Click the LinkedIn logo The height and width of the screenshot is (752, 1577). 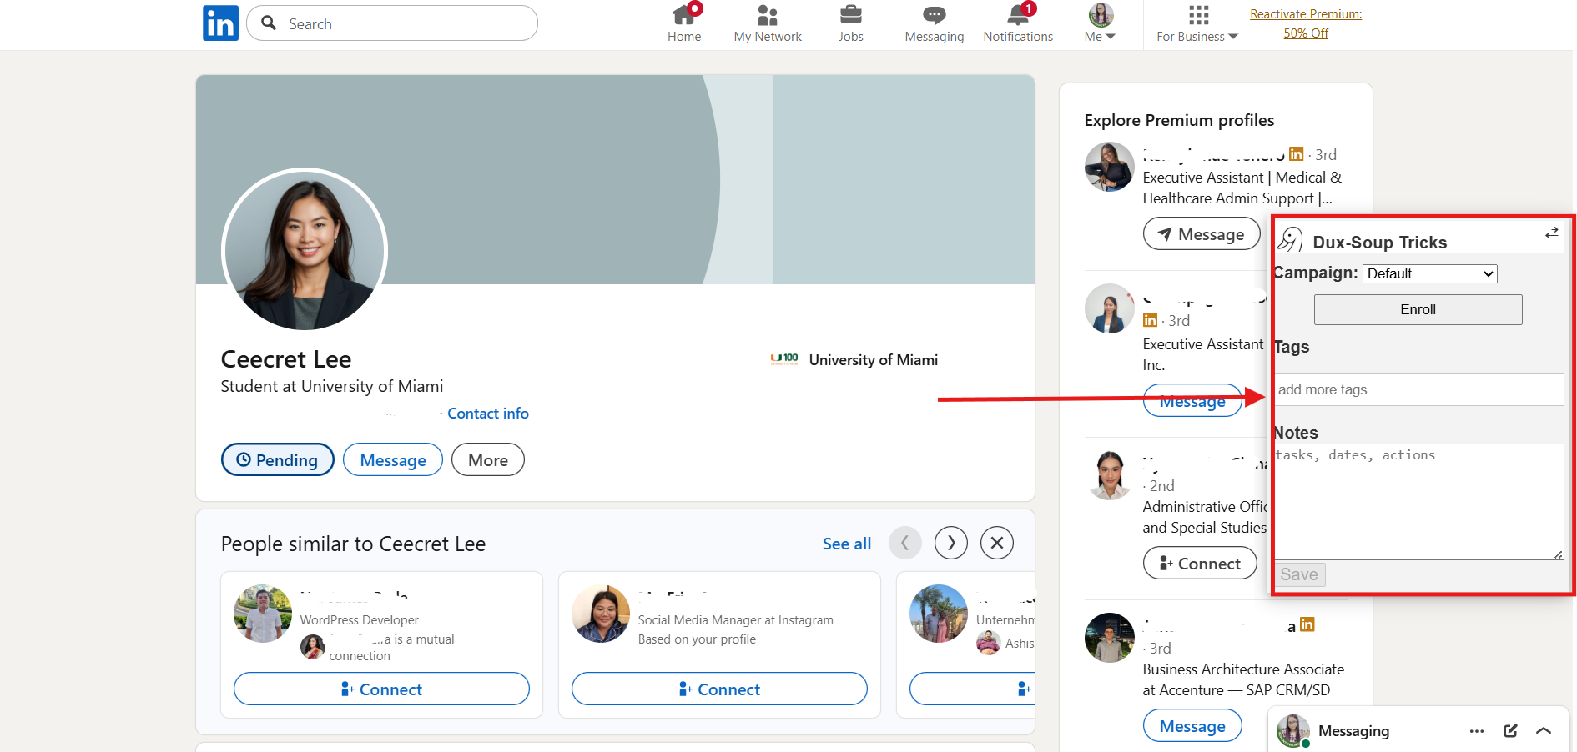[220, 23]
